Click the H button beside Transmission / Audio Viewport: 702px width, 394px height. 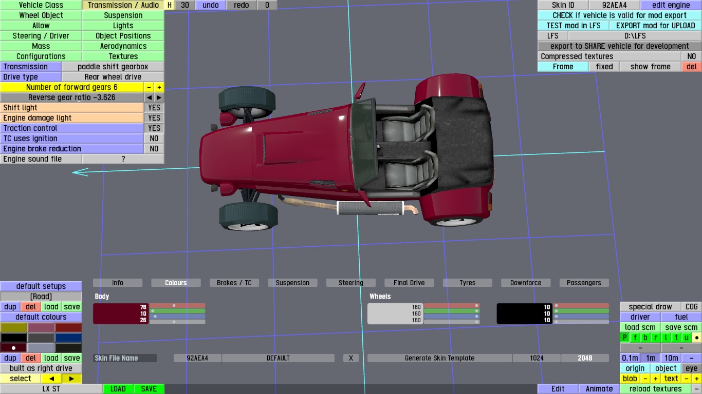[170, 5]
